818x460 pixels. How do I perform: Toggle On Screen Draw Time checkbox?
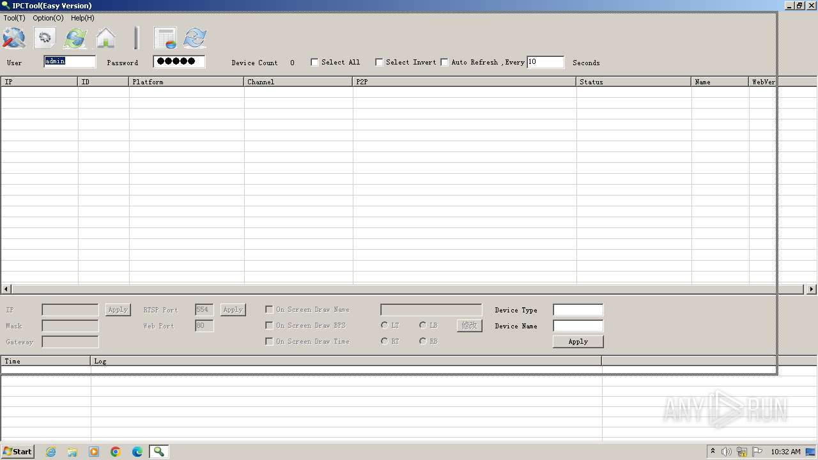point(269,341)
